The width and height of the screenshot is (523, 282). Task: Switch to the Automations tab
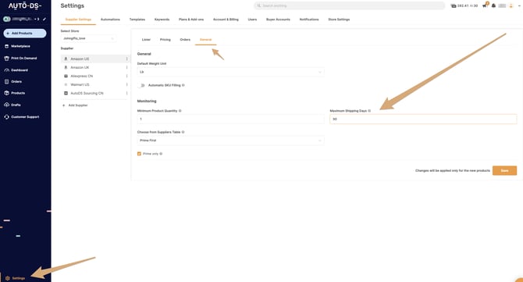(x=110, y=20)
